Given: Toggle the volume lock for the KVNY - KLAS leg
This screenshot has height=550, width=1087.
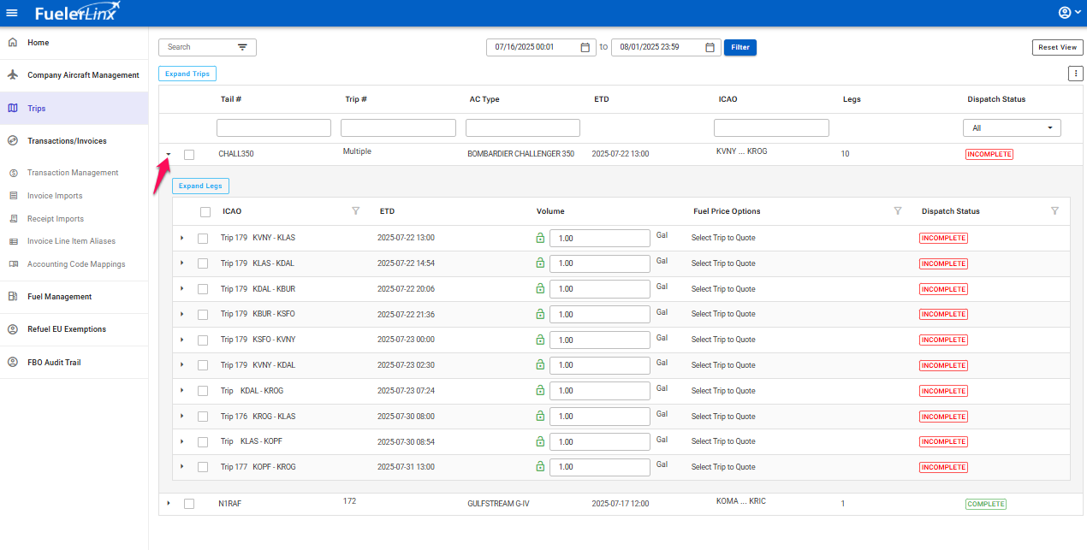Looking at the screenshot, I should (540, 238).
